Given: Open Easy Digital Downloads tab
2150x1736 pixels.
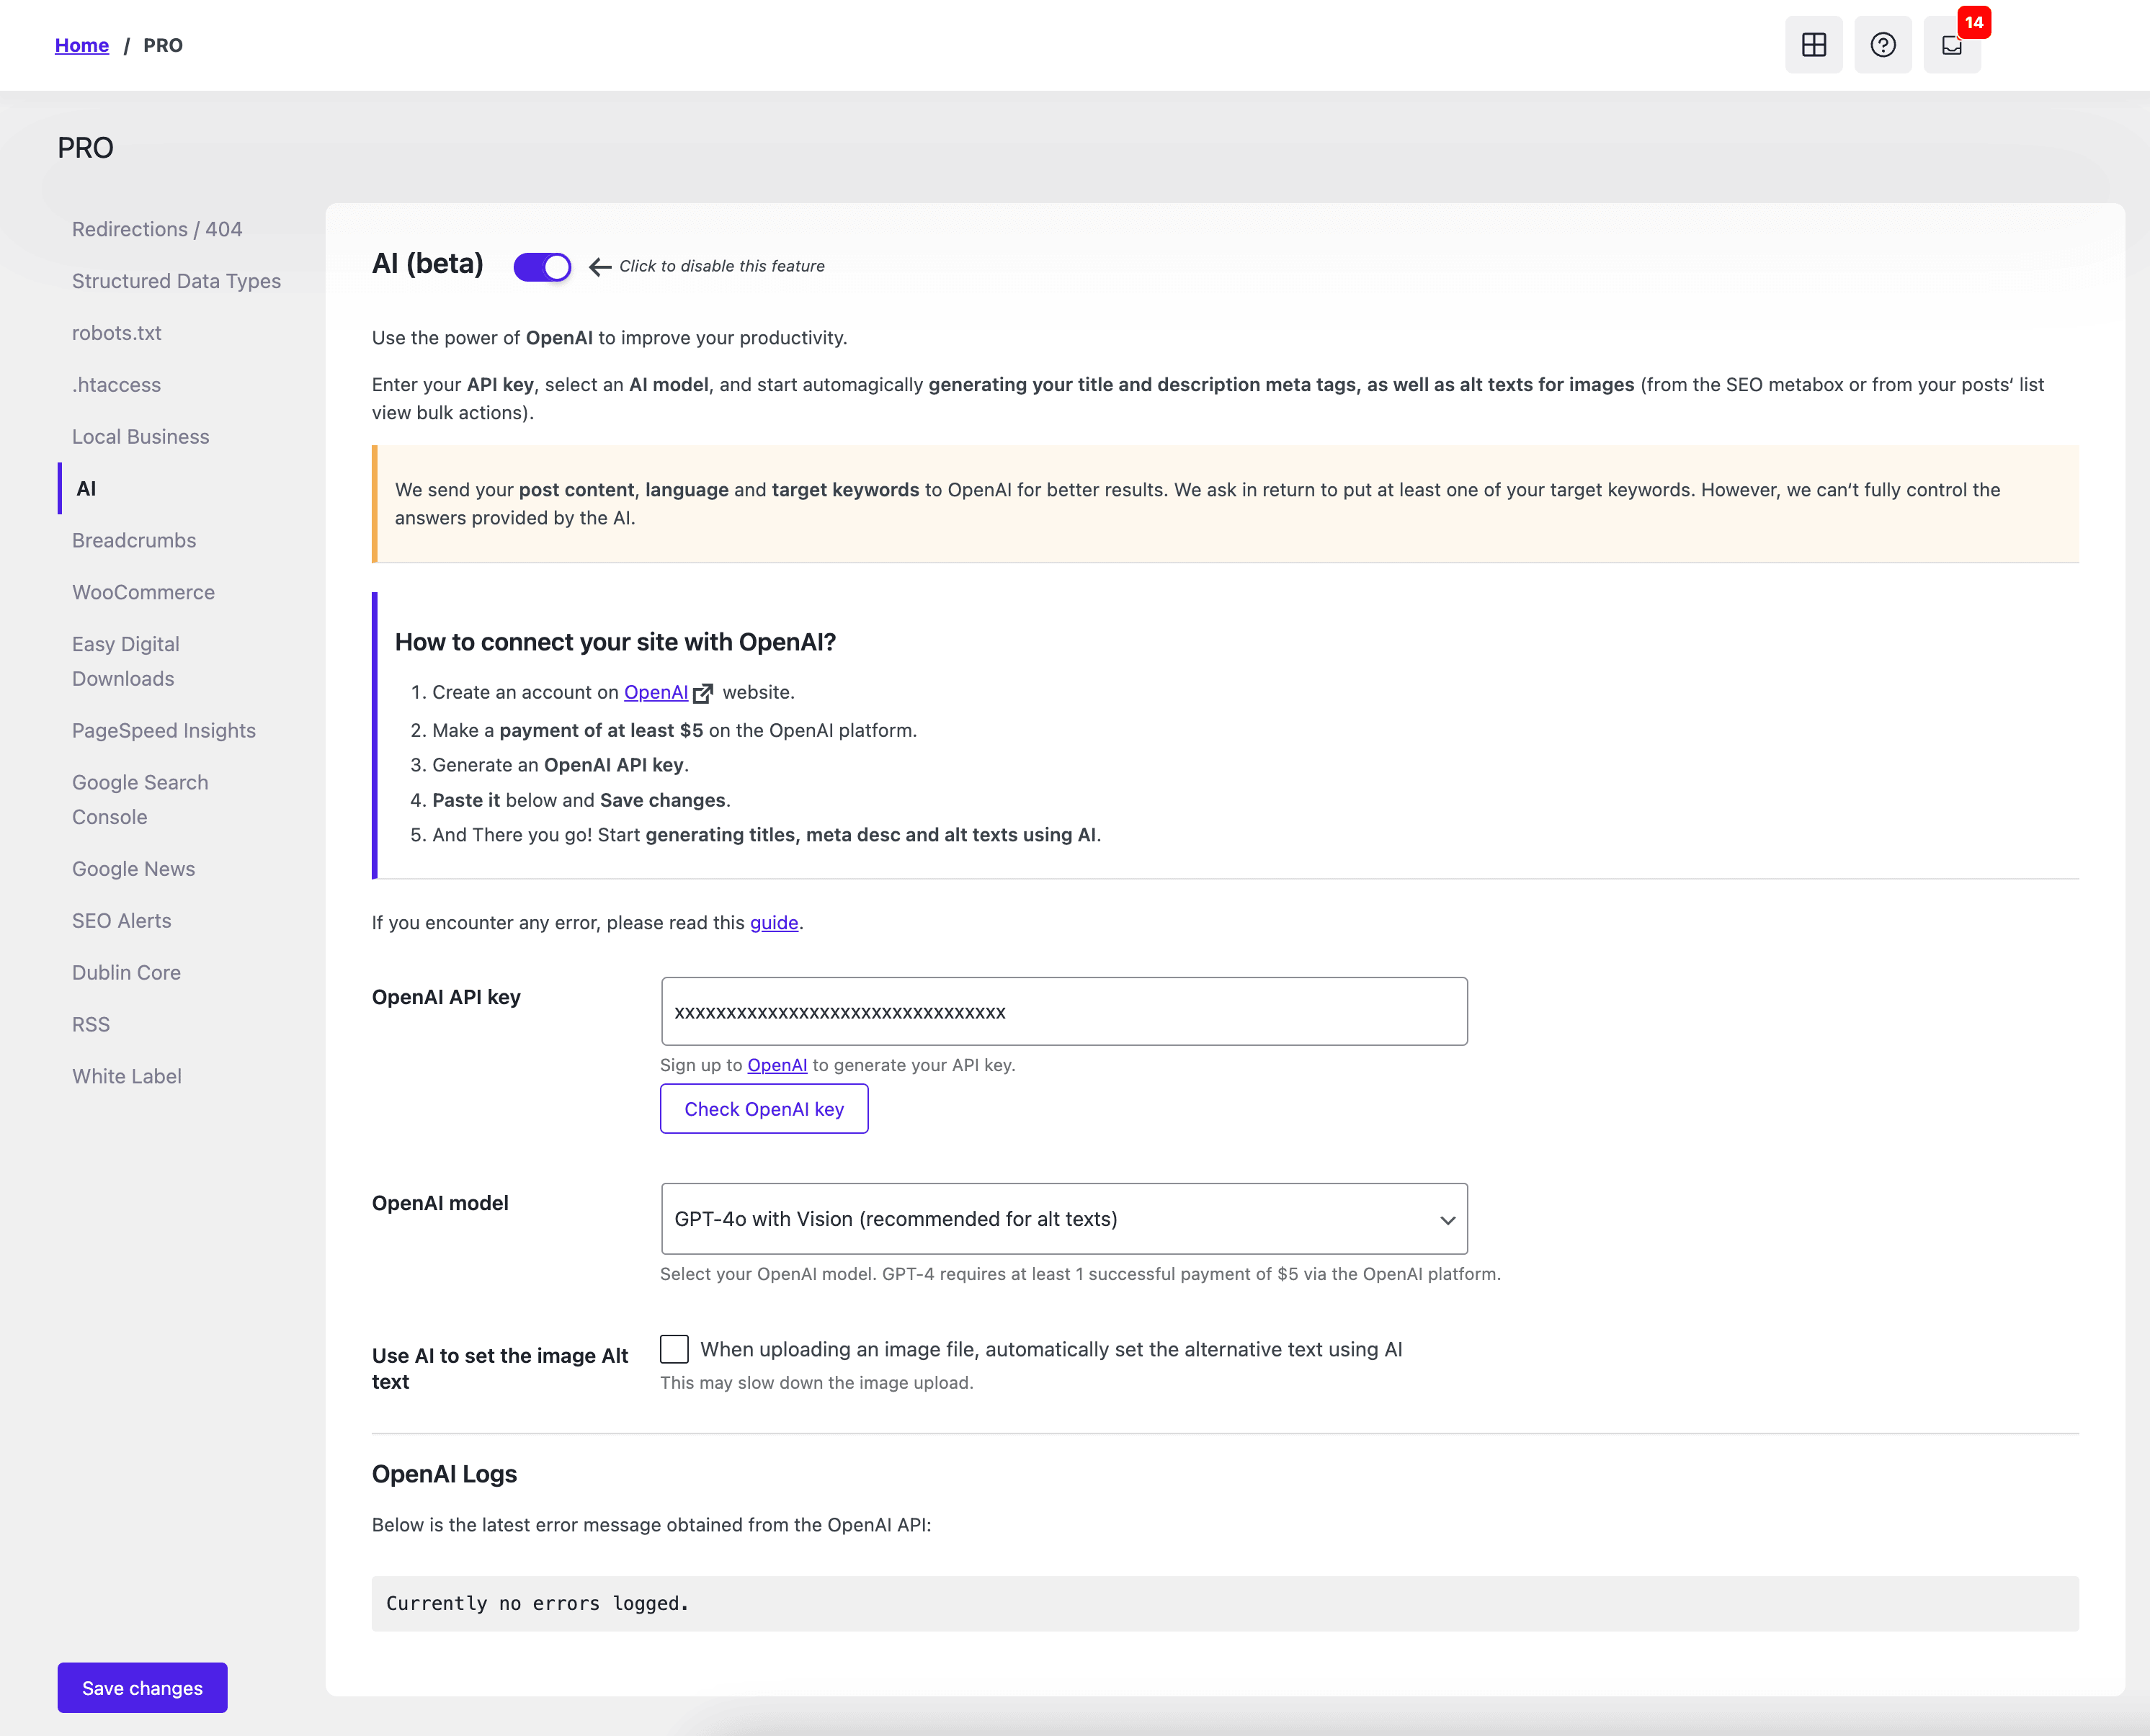Looking at the screenshot, I should 126,661.
